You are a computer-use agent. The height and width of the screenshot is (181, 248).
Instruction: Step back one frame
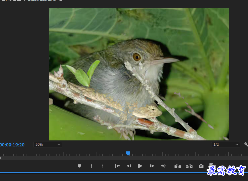tap(129, 166)
